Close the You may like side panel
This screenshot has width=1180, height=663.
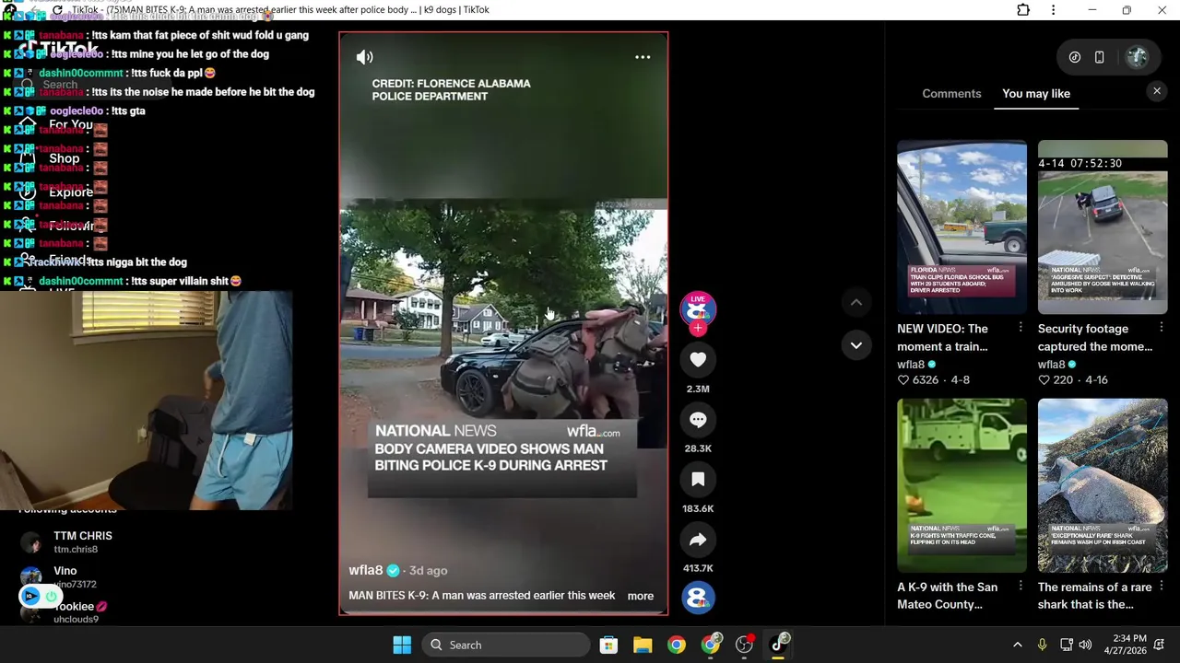1157,91
